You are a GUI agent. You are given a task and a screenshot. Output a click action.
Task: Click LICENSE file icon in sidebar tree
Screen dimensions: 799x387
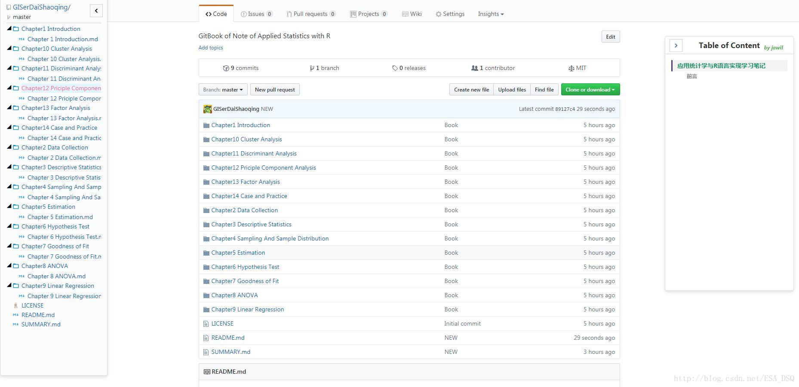click(16, 305)
